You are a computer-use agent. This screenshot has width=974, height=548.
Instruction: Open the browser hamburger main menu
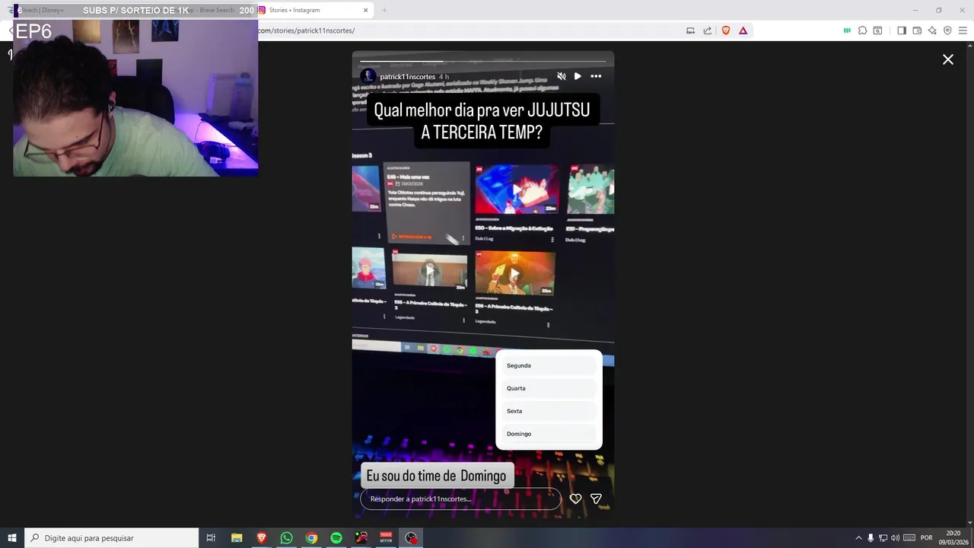coord(963,30)
